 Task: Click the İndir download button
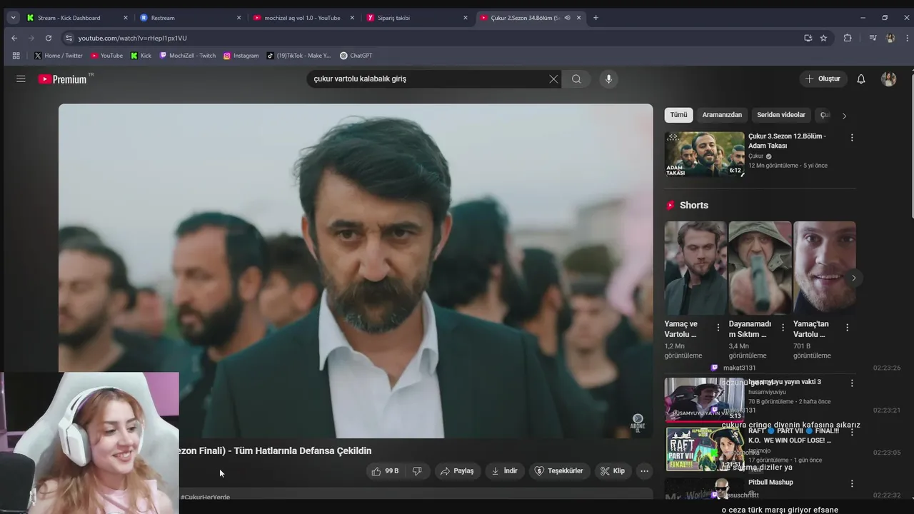click(504, 471)
